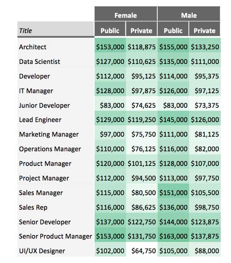Click the $153,000 Architect Female Public cell
Image resolution: width=231 pixels, height=263 pixels.
click(x=110, y=47)
